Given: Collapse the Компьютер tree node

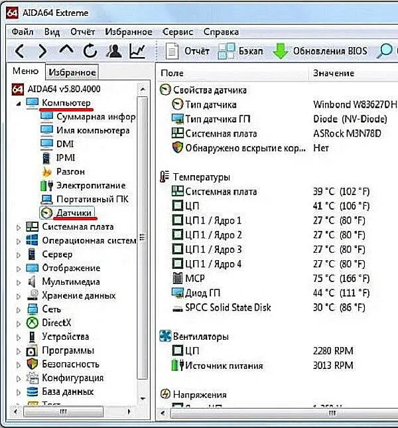Looking at the screenshot, I should (19, 104).
